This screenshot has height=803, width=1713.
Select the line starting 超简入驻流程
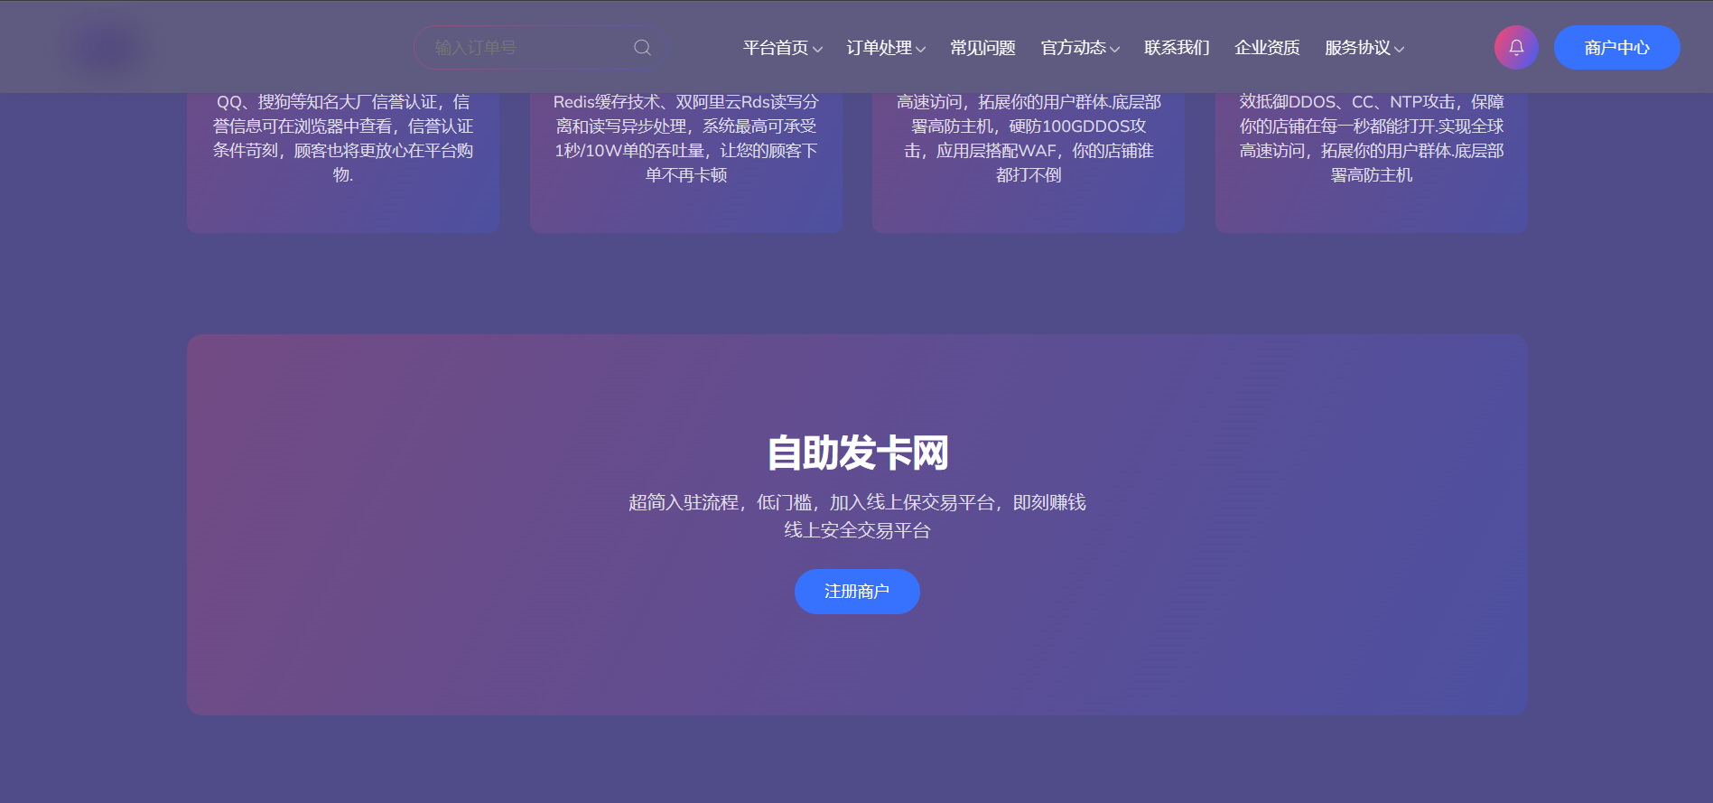pyautogui.click(x=857, y=502)
